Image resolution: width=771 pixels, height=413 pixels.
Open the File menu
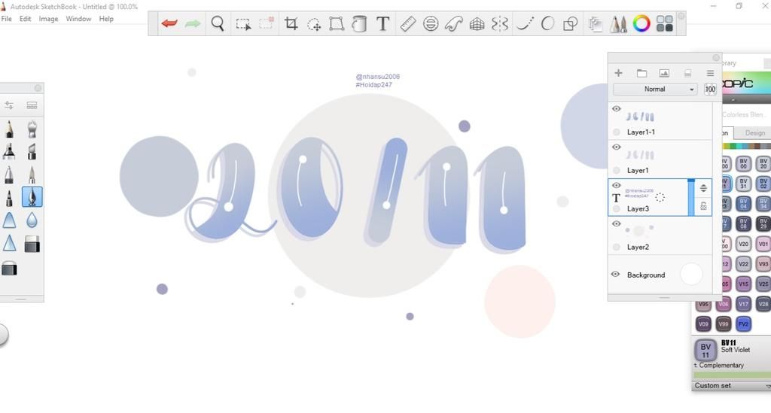pos(6,19)
